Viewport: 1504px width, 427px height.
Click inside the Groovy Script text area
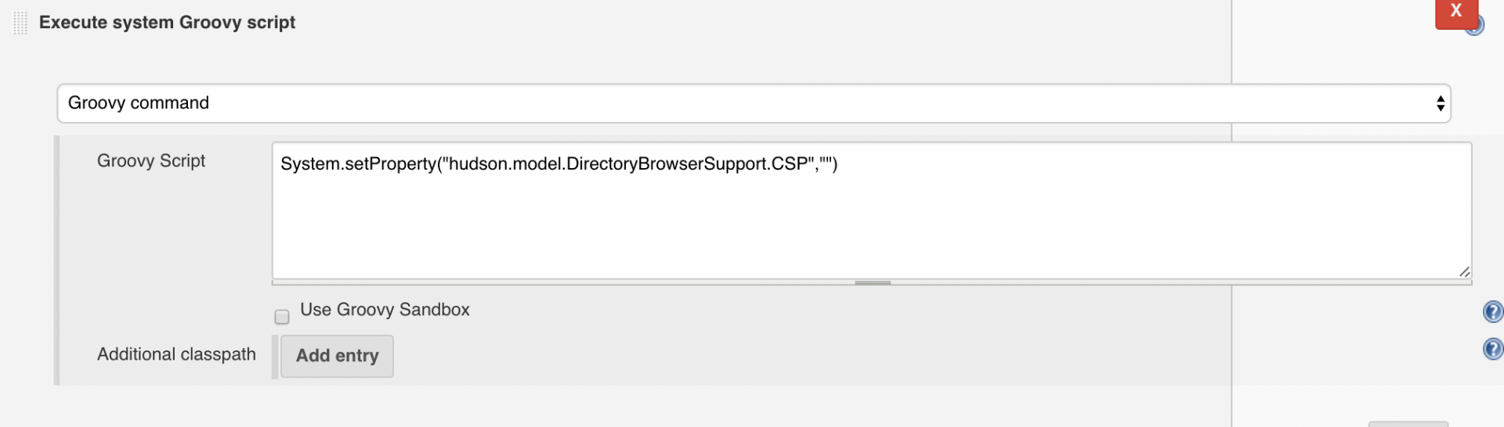coord(872,210)
